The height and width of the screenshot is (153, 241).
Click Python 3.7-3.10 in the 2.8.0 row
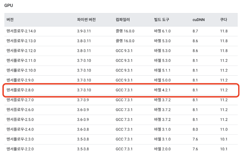[x=84, y=90]
